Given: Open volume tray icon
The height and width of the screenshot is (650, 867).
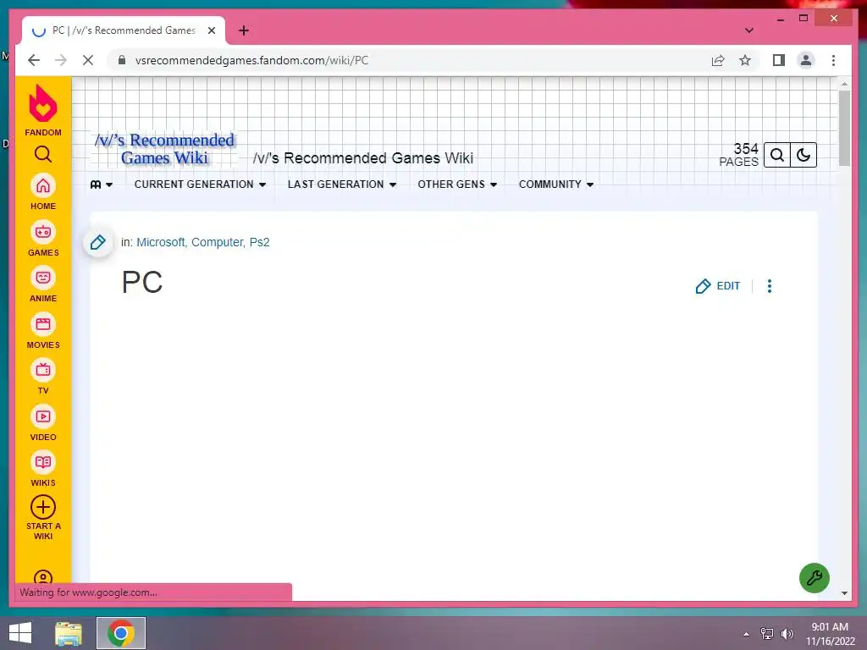Looking at the screenshot, I should point(787,634).
